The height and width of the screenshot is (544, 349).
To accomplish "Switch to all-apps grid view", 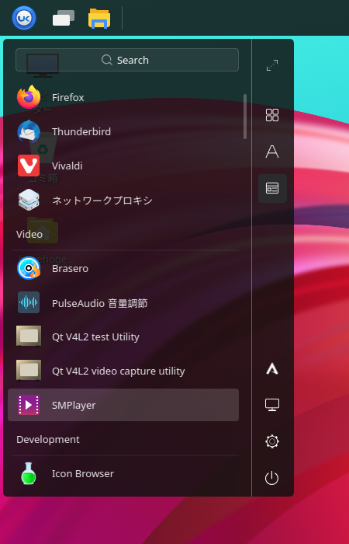I will (272, 115).
